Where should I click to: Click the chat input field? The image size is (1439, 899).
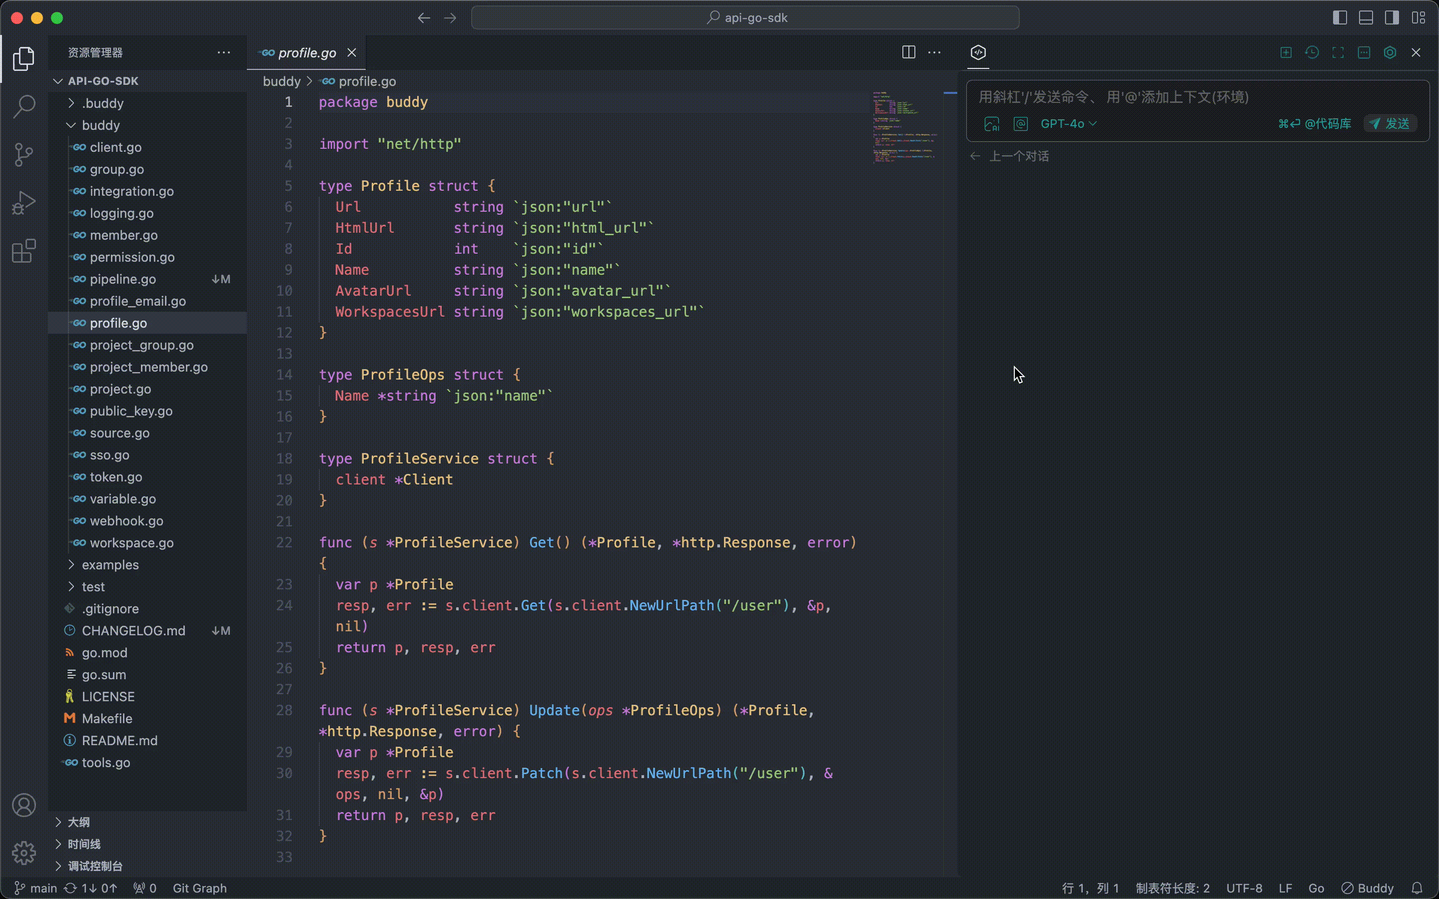point(1198,97)
